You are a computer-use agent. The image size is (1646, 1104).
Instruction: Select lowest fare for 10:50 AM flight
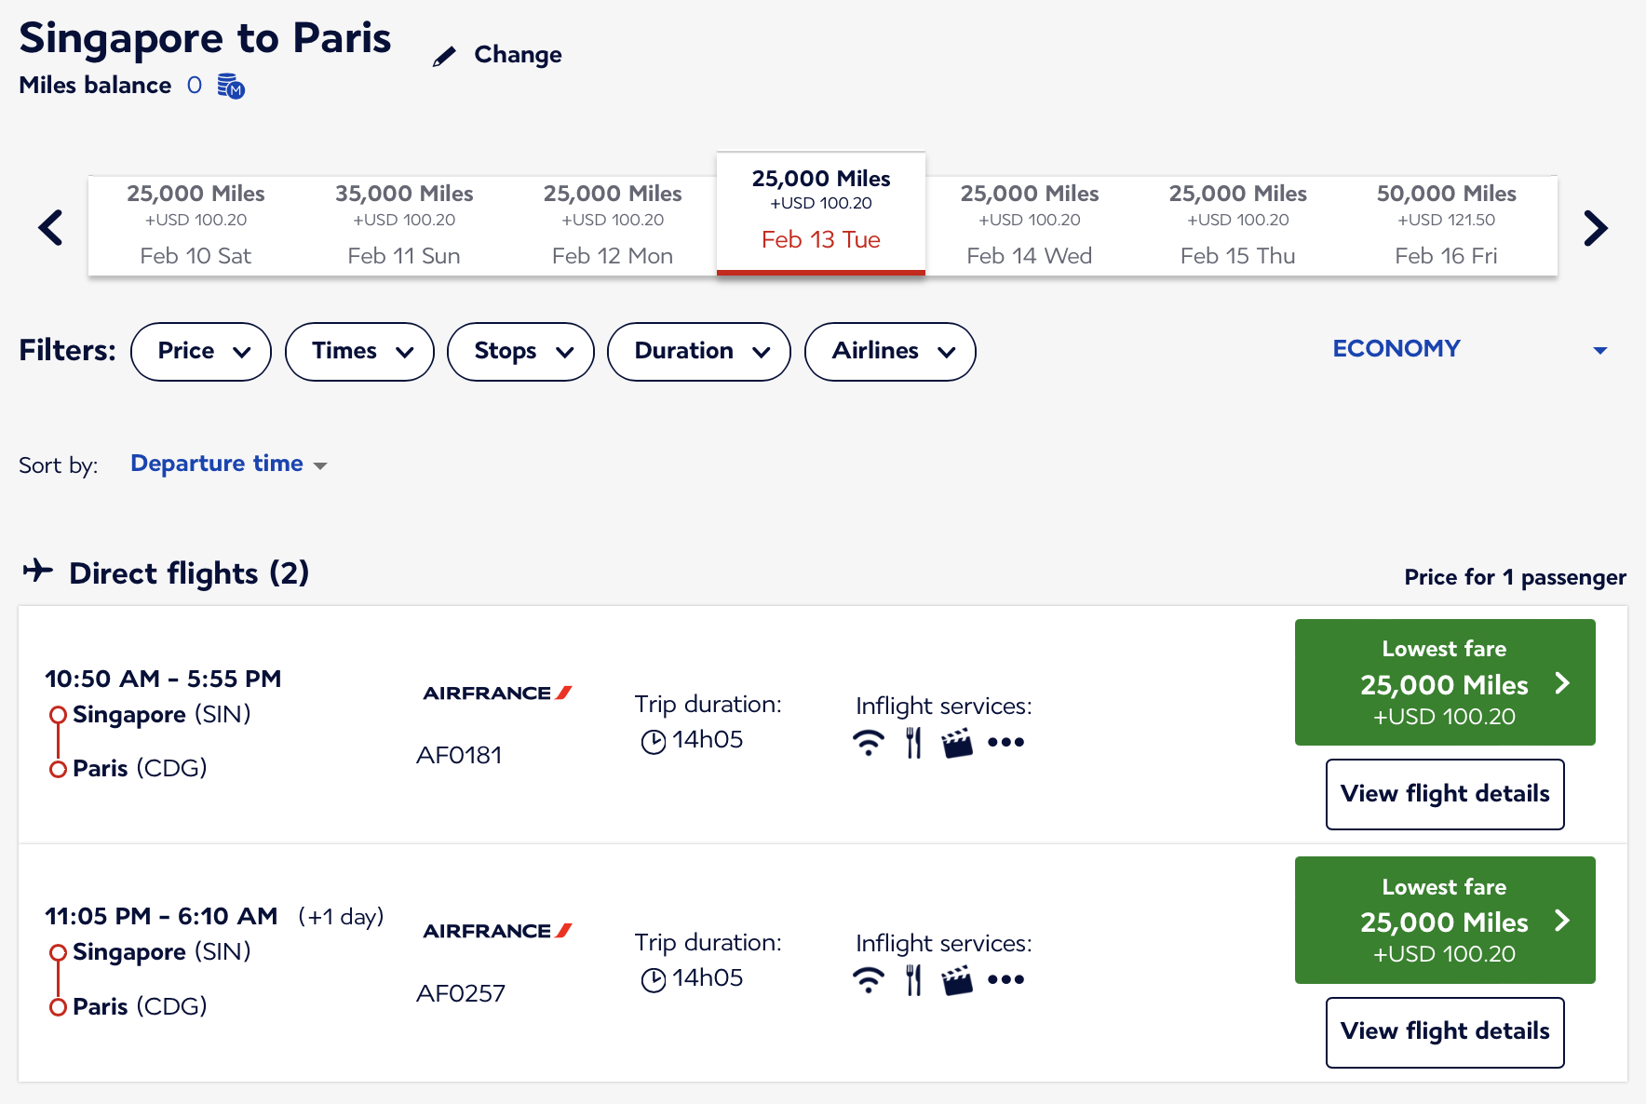1444,682
